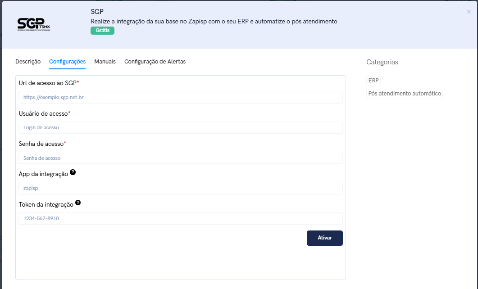Click the SGP TSMX logo
The image size is (478, 289).
coord(34,24)
